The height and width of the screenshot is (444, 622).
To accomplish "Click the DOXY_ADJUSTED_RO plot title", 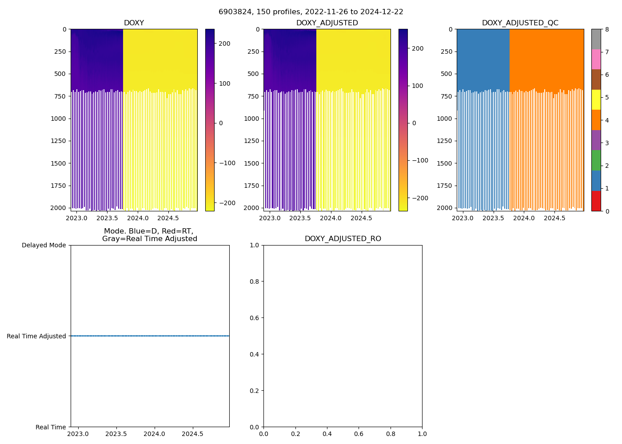I will [x=343, y=239].
